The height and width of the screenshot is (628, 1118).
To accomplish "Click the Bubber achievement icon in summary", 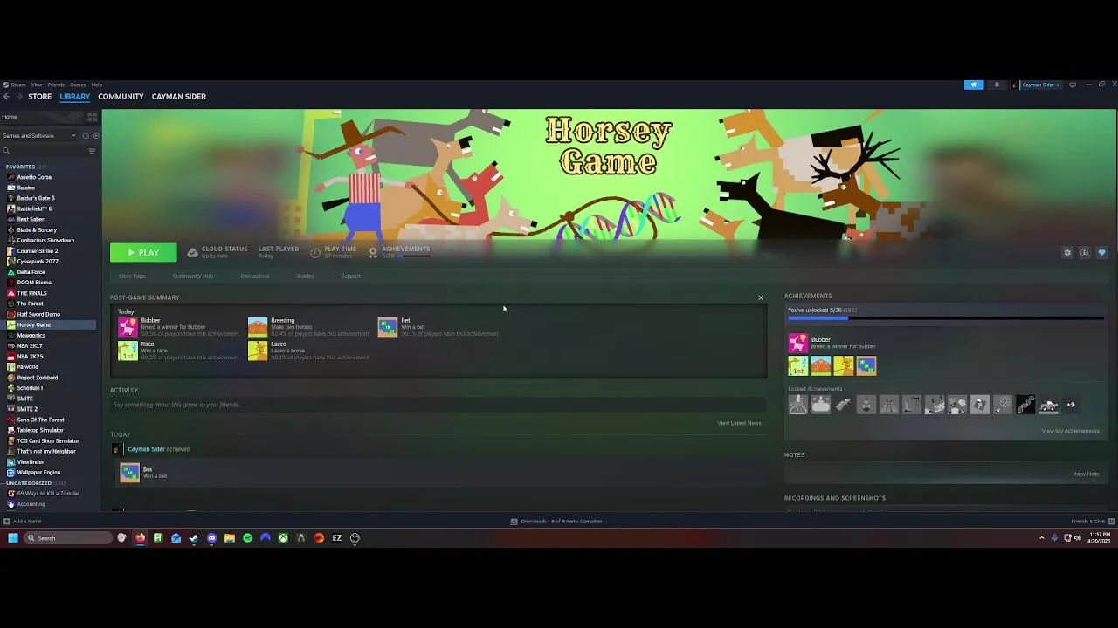I will coord(128,327).
